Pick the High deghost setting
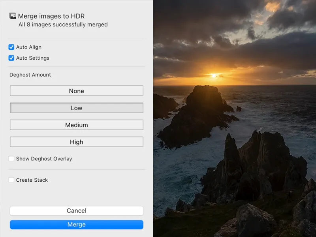The height and width of the screenshot is (237, 316). click(x=76, y=142)
